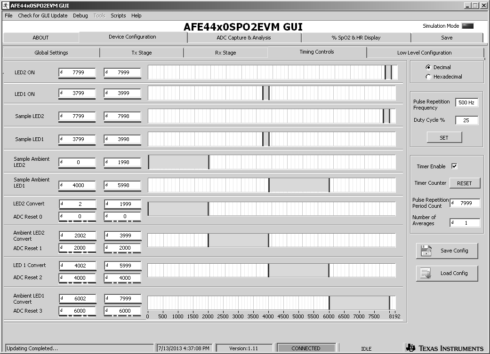Click Sample Ambient LED2 end value 1998
The height and width of the screenshot is (354, 490).
coord(122,162)
